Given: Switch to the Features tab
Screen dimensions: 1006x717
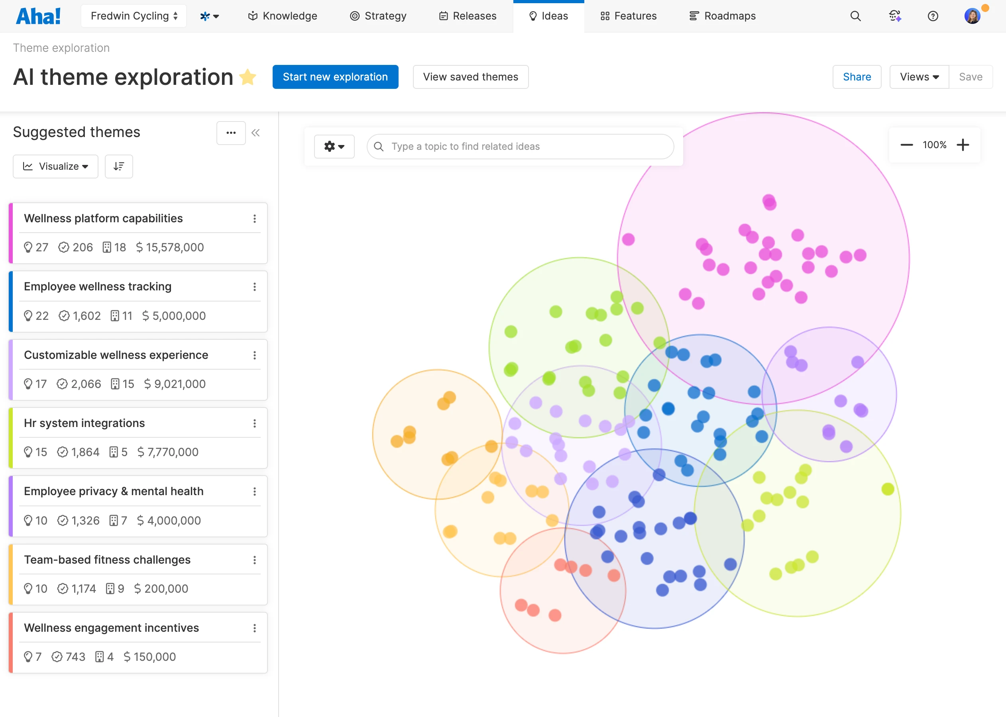Looking at the screenshot, I should [628, 16].
